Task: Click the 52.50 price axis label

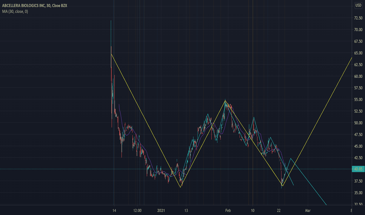Action: pos(358,111)
